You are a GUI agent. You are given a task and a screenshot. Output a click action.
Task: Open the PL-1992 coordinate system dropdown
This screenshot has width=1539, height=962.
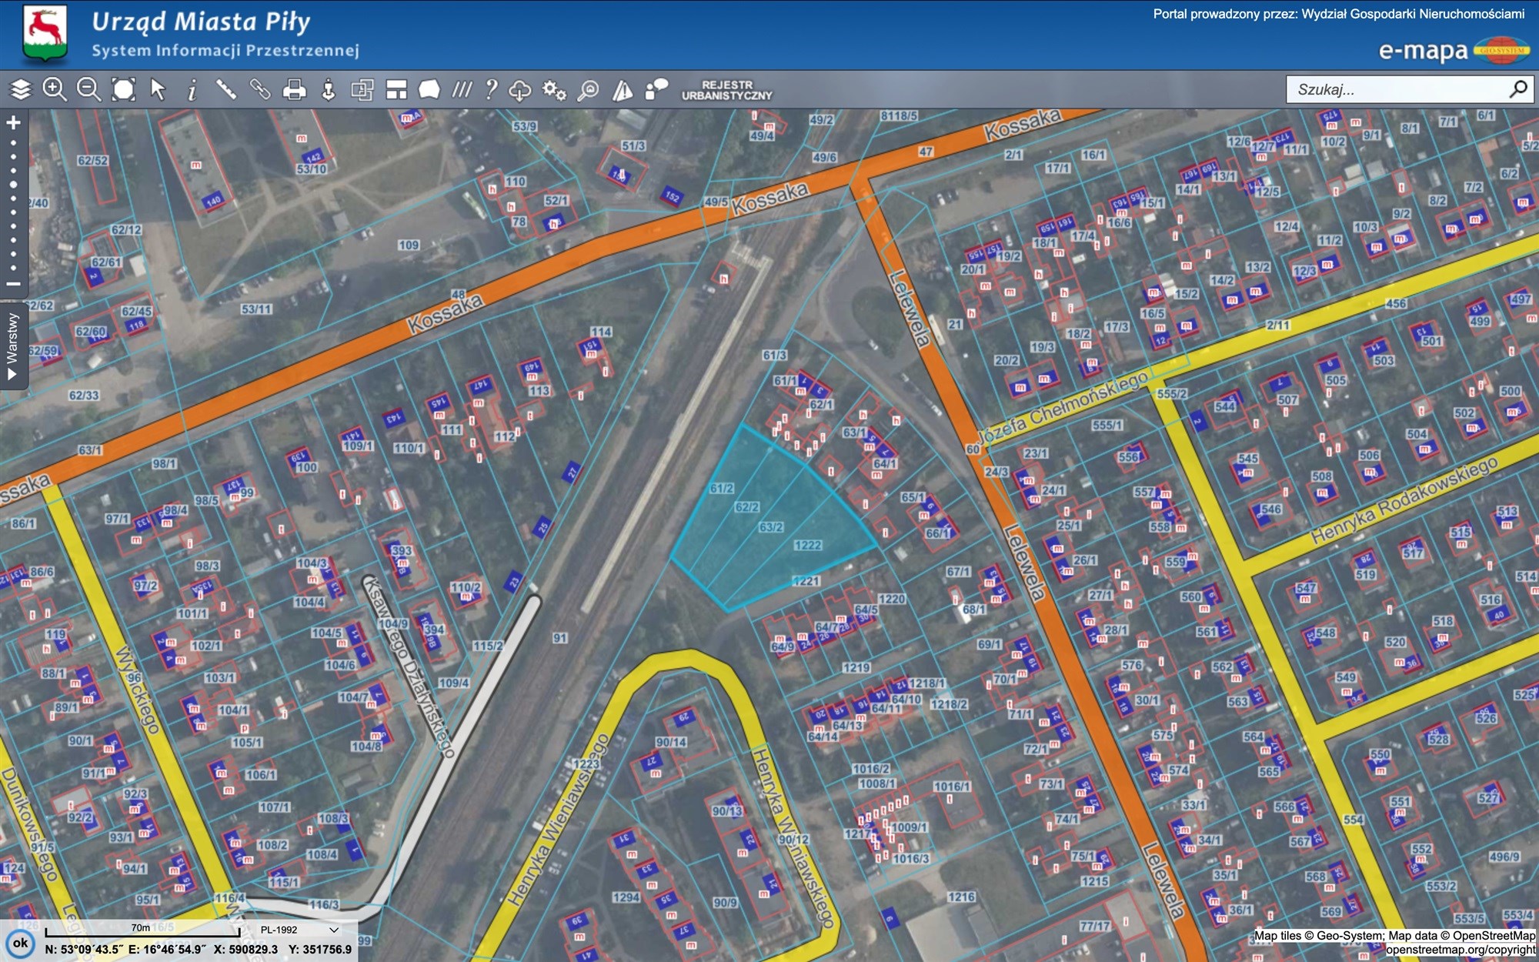pos(300,930)
